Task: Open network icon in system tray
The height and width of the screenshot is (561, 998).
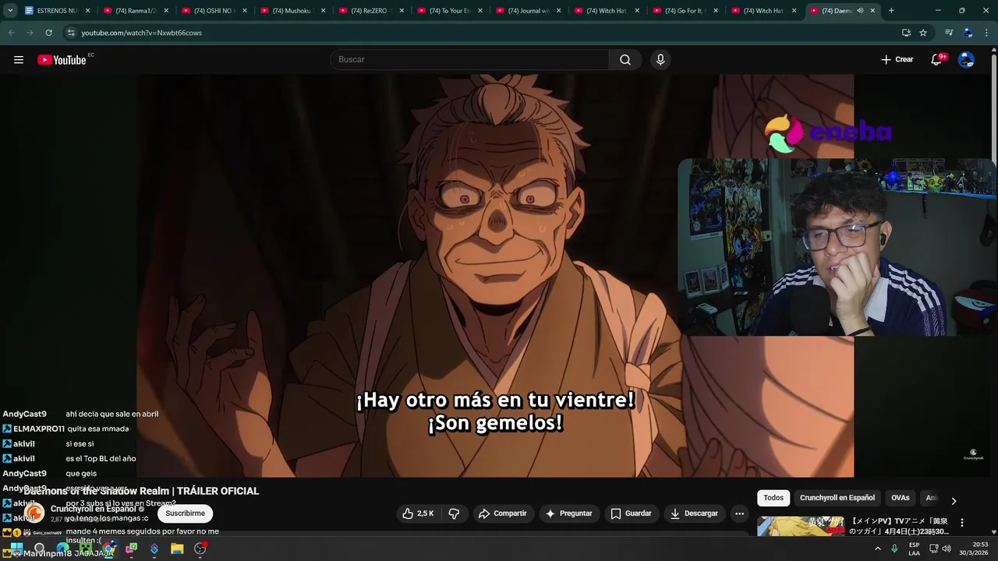Action: coord(933,549)
